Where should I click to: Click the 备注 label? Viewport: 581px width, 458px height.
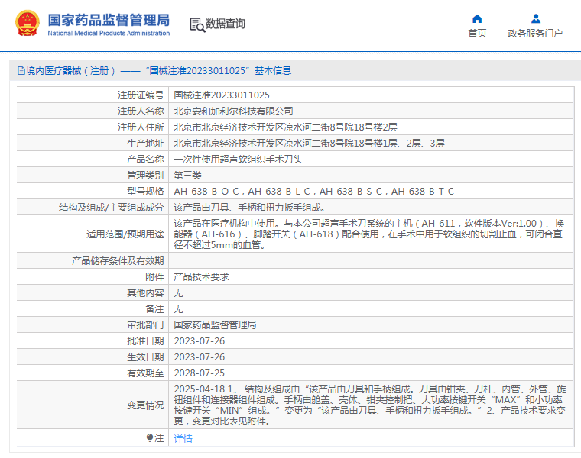(154, 309)
